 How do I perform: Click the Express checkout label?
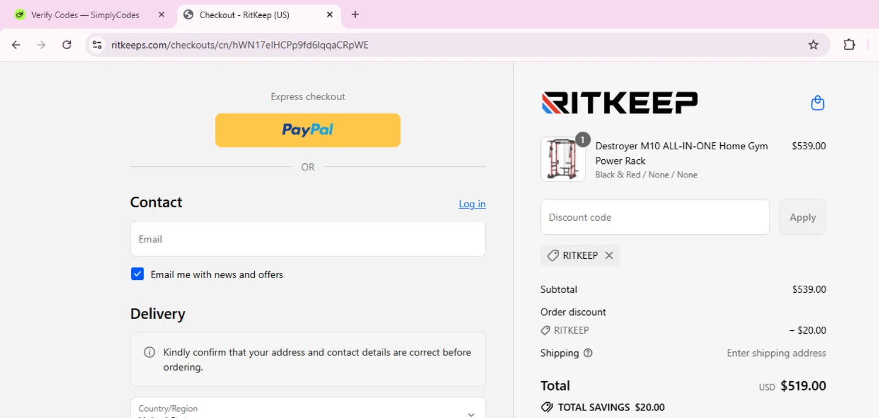click(x=308, y=97)
